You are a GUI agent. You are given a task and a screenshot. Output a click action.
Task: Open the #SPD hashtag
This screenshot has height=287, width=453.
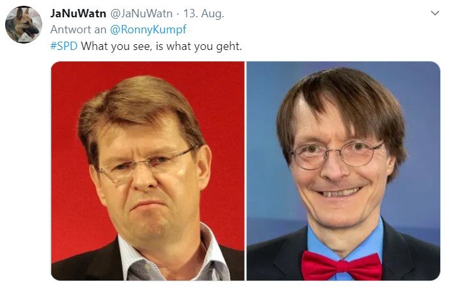(x=64, y=46)
